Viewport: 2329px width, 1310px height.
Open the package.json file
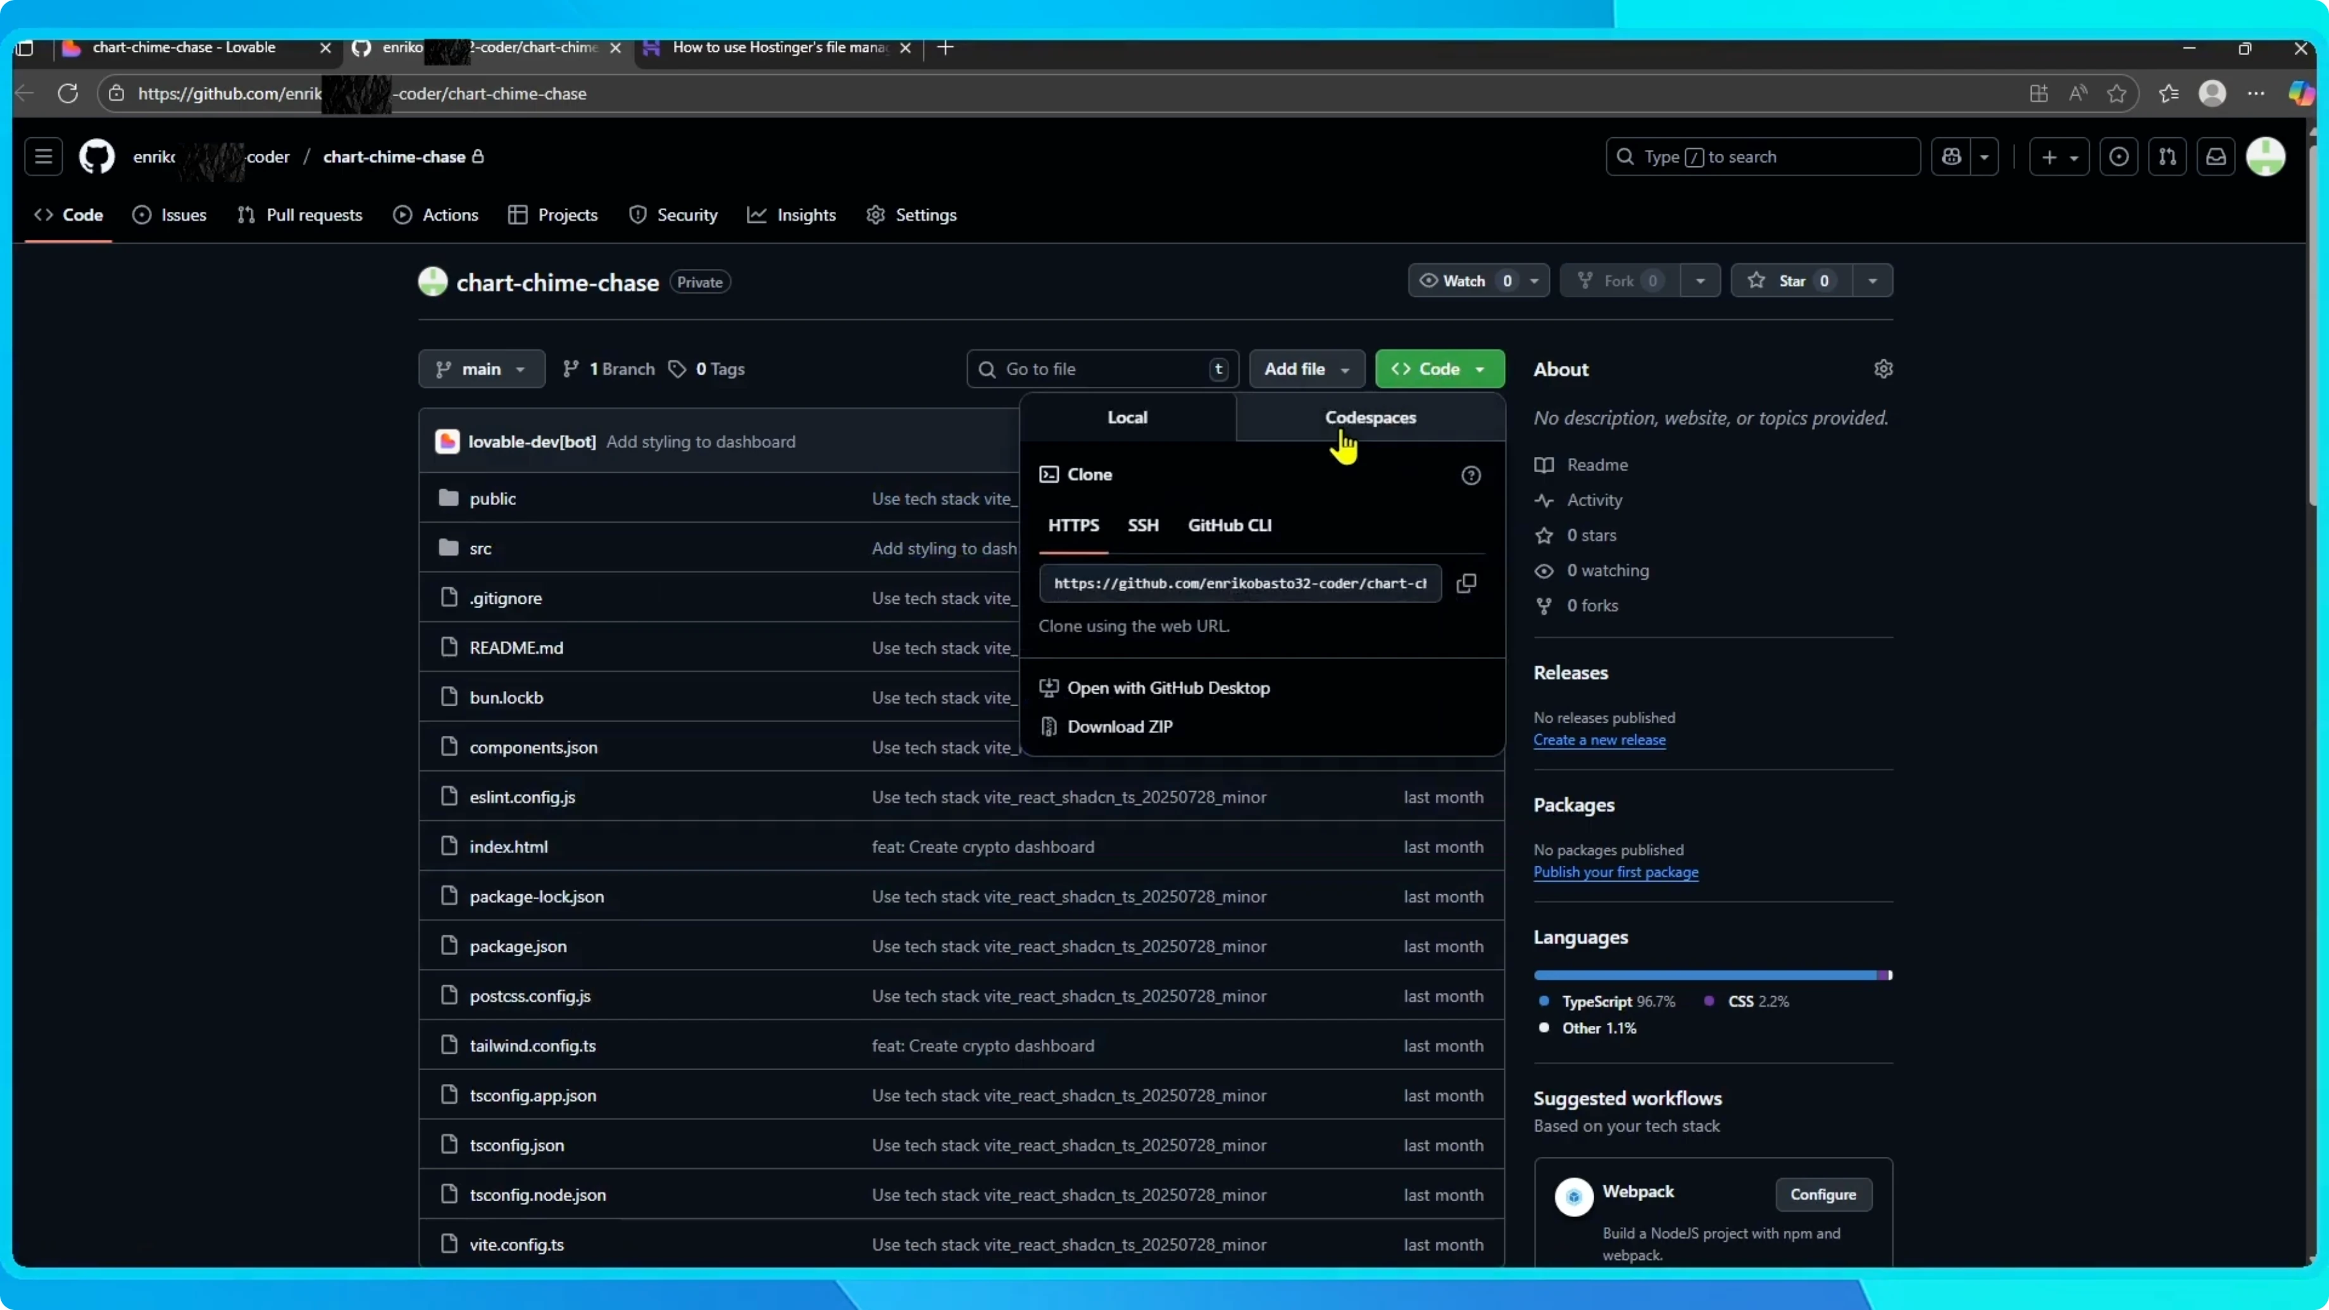(x=518, y=947)
